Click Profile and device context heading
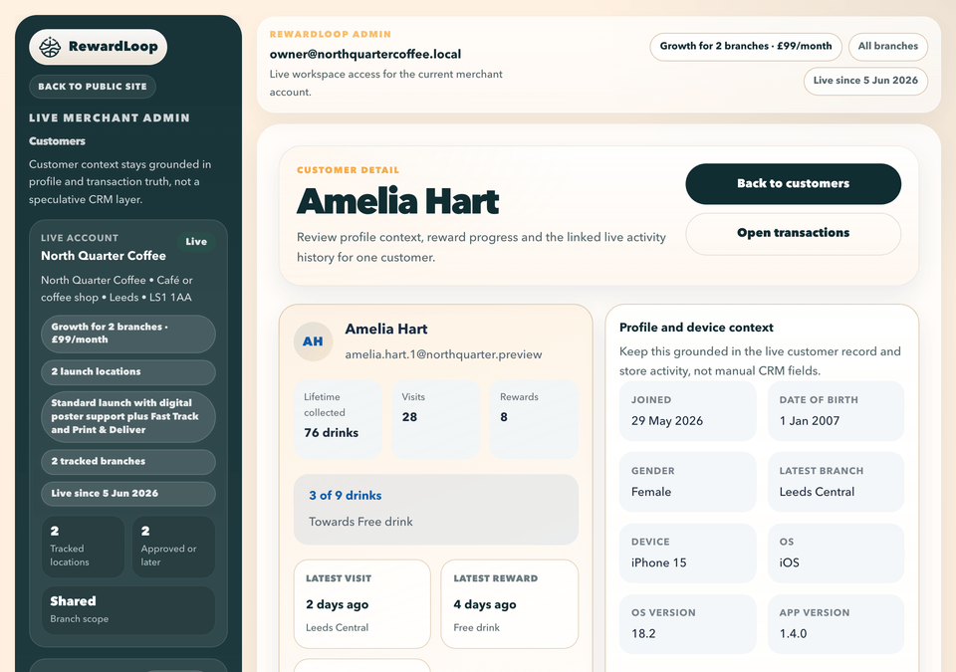 point(696,328)
